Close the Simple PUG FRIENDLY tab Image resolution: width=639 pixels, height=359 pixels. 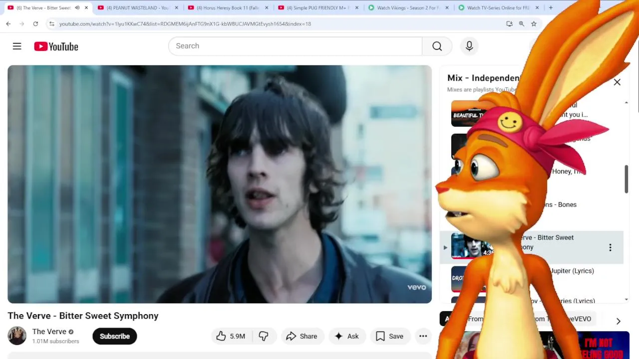click(356, 7)
